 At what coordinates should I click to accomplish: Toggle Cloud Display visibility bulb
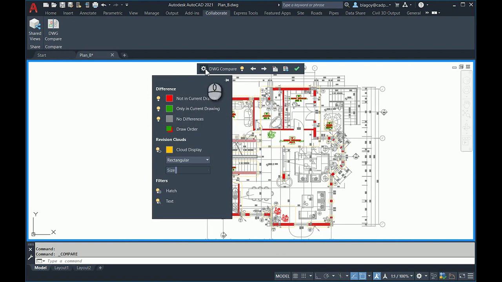click(x=158, y=150)
